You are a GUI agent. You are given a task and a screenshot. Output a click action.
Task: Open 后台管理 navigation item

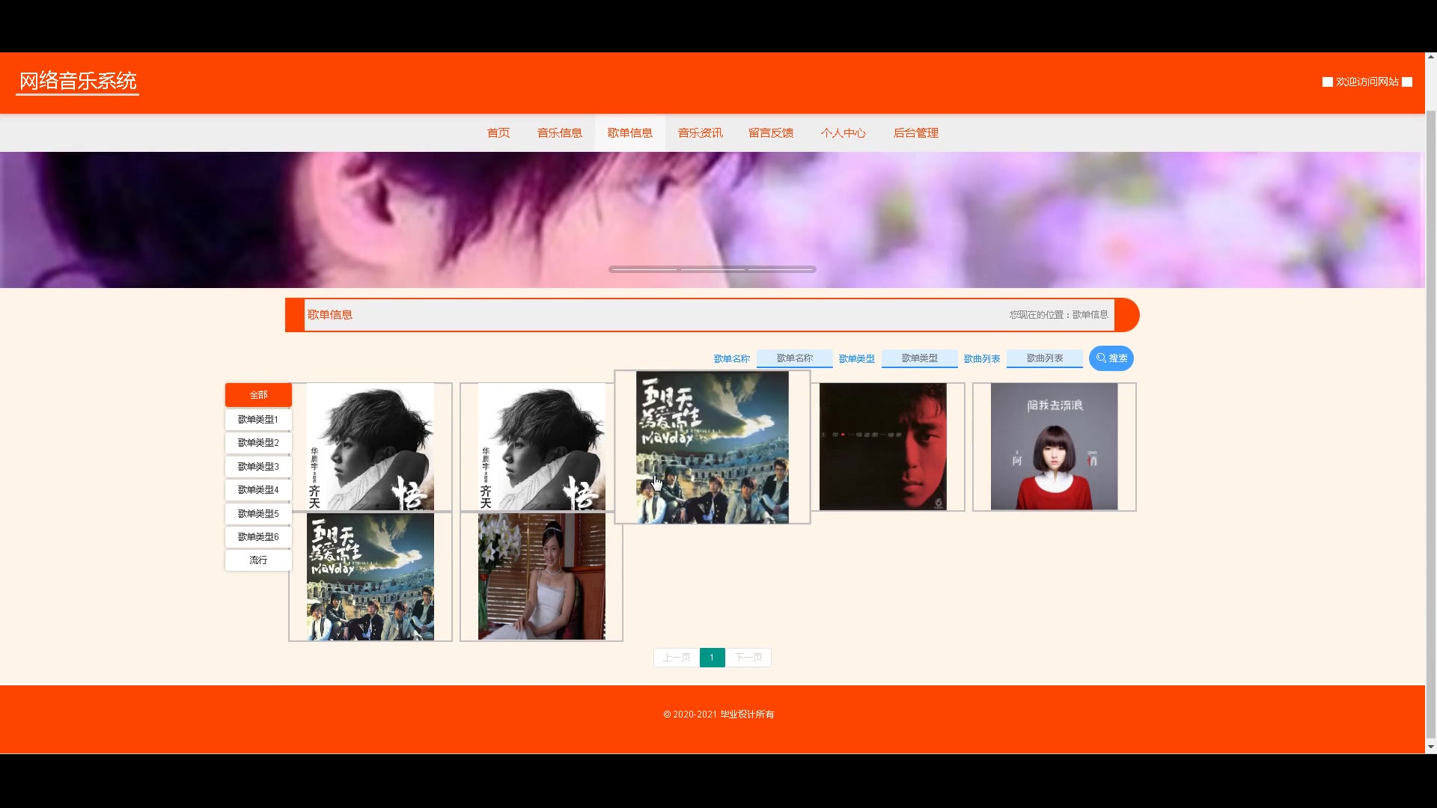coord(915,133)
